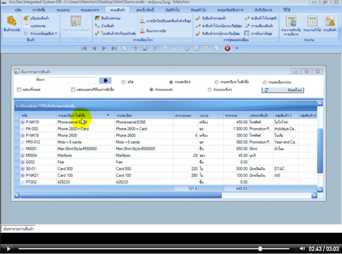Toggle the first checkbox under search field

click(19, 90)
